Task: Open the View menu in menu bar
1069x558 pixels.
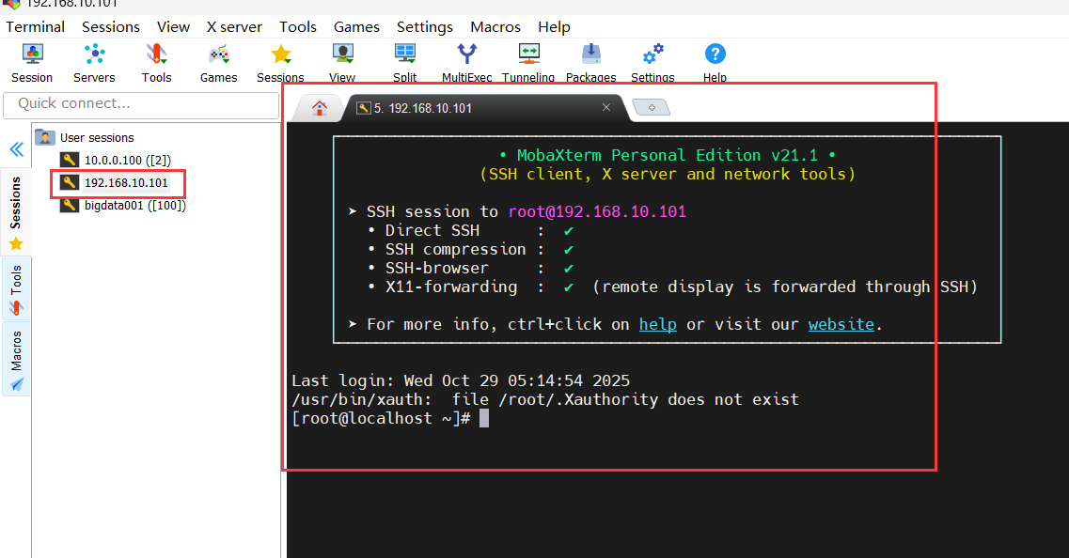Action: 173,26
